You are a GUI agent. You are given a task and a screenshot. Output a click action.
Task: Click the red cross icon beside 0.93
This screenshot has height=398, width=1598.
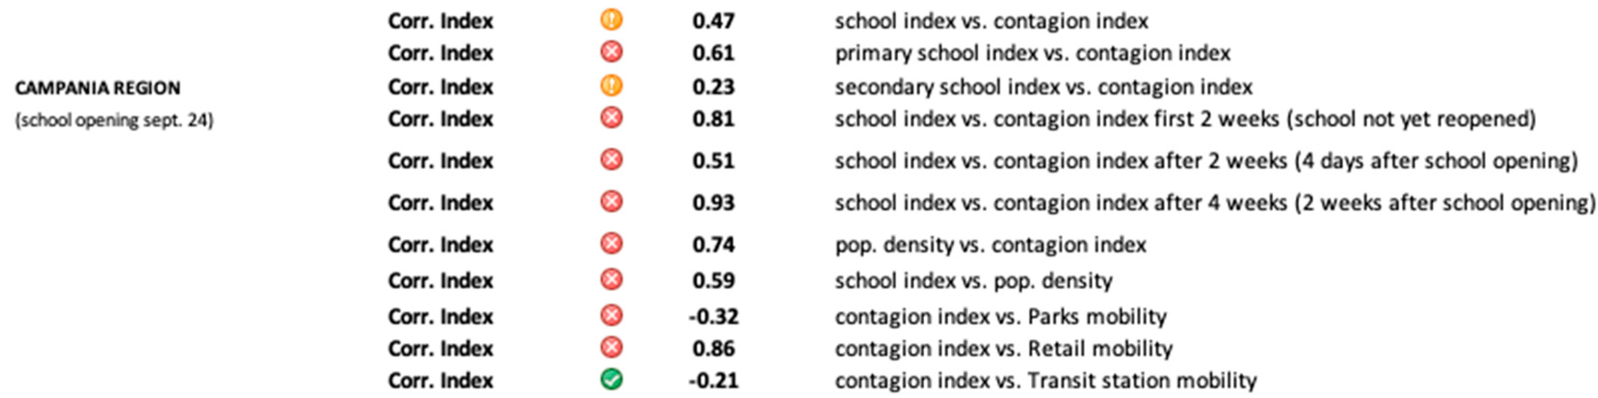coord(611,202)
